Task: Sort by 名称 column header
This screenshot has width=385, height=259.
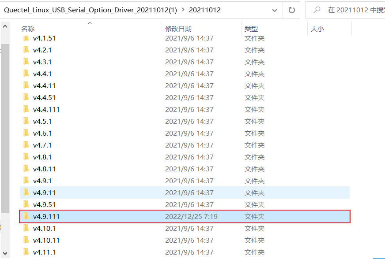Action: pyautogui.click(x=28, y=29)
